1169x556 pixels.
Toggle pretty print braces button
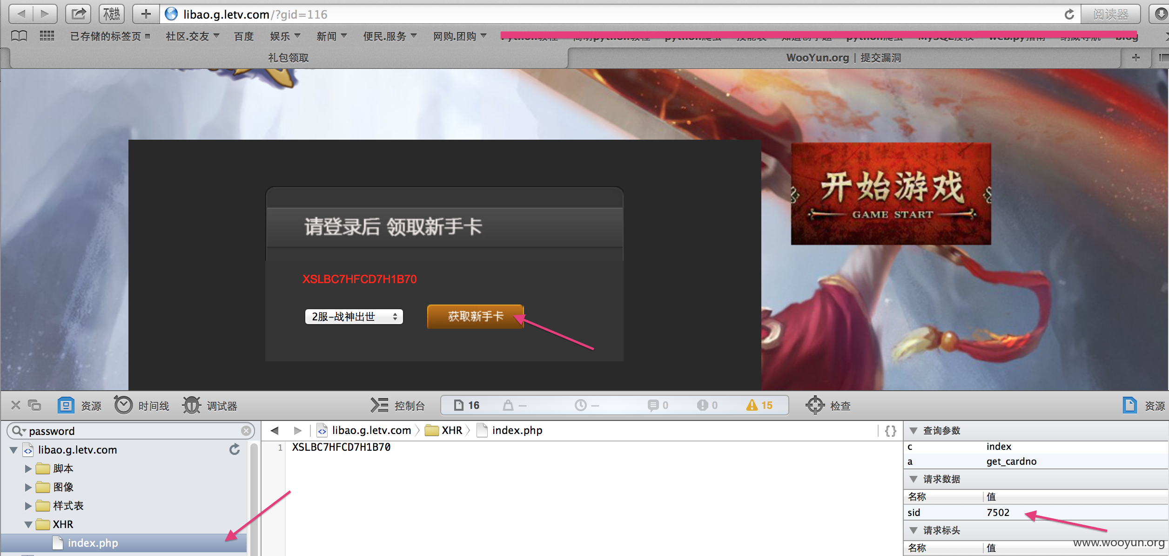[890, 431]
